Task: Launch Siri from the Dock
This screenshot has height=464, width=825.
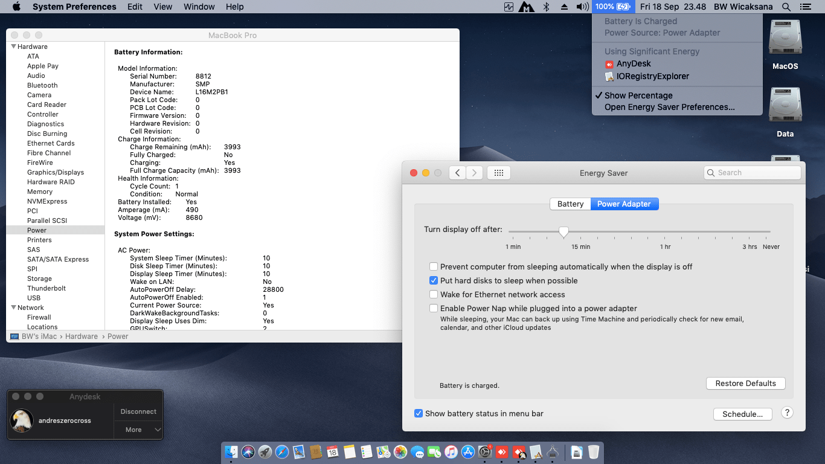Action: pos(248,451)
